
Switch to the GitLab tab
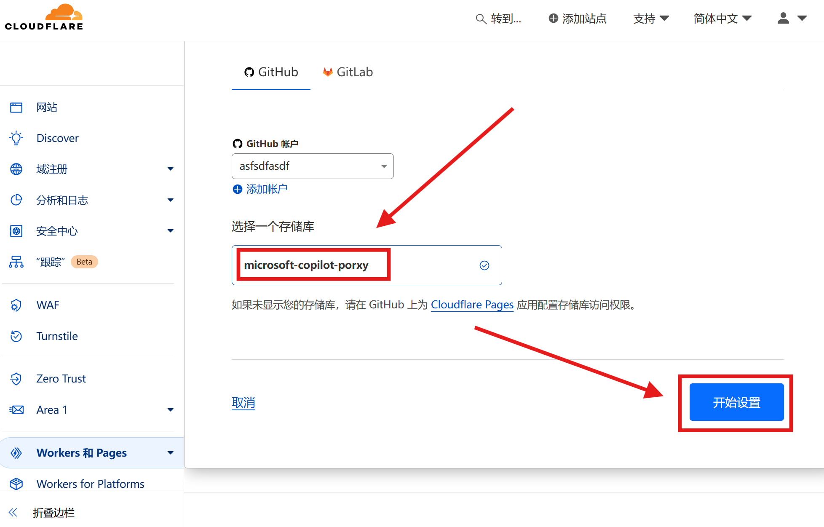coord(348,72)
